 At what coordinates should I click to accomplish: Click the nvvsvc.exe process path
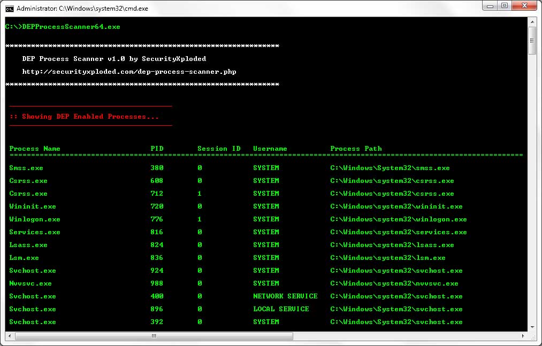pos(394,283)
